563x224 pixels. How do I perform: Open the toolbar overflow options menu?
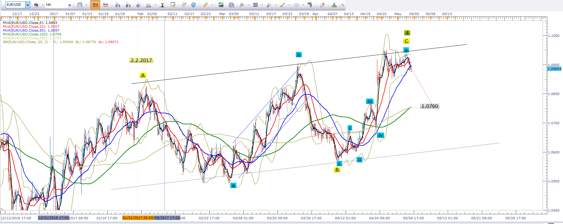click(343, 5)
